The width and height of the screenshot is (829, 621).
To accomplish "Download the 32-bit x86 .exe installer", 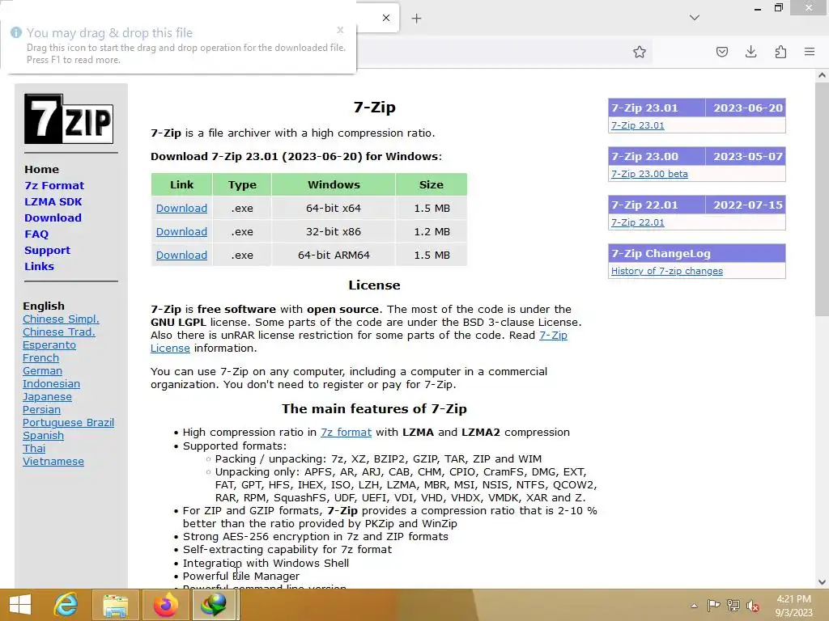I will pos(181,231).
